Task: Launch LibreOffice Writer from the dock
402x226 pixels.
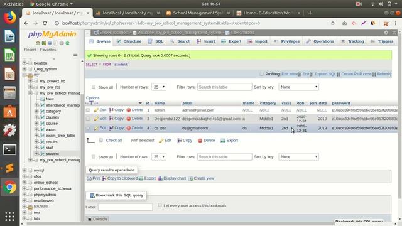Action: [x=10, y=36]
